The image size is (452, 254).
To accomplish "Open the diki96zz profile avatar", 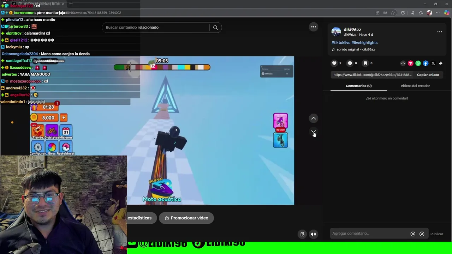I will 336,32.
